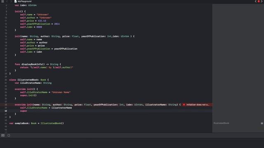This screenshot has height=148, width=264.
Task: Click the IllustratedBook result in sidebar
Action: pos(221,123)
